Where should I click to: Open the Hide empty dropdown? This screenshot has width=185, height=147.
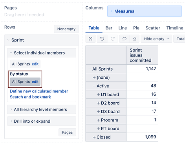point(156,39)
